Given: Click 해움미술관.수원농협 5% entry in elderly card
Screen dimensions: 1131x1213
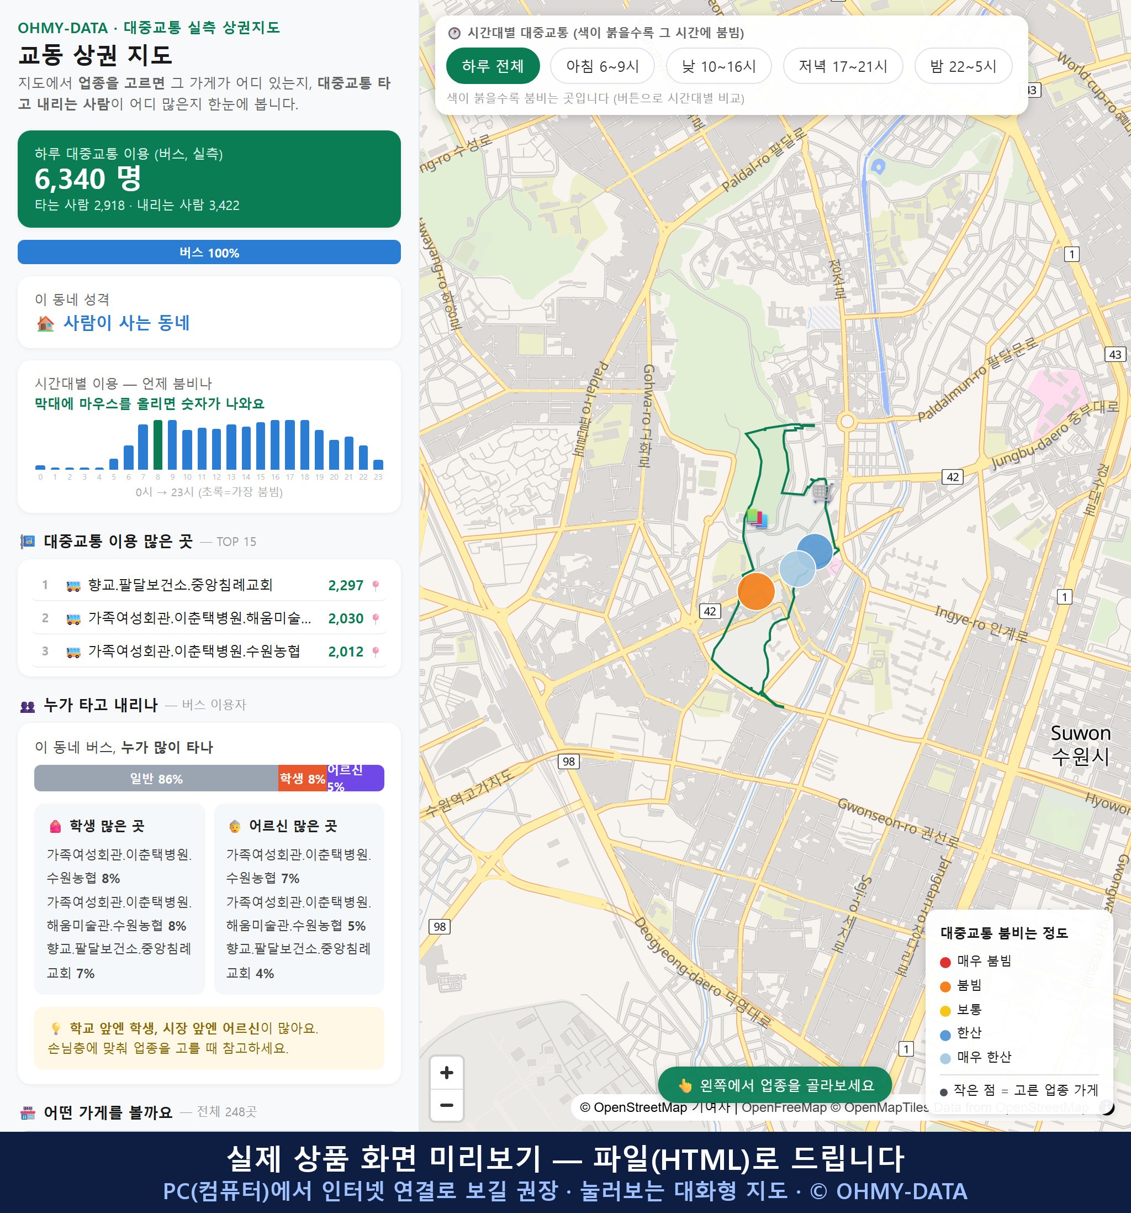Looking at the screenshot, I should 297,926.
